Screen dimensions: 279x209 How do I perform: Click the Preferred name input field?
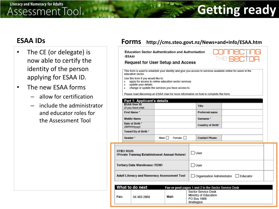tap(242, 112)
